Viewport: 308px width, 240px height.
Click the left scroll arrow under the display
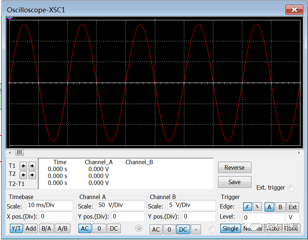point(10,153)
